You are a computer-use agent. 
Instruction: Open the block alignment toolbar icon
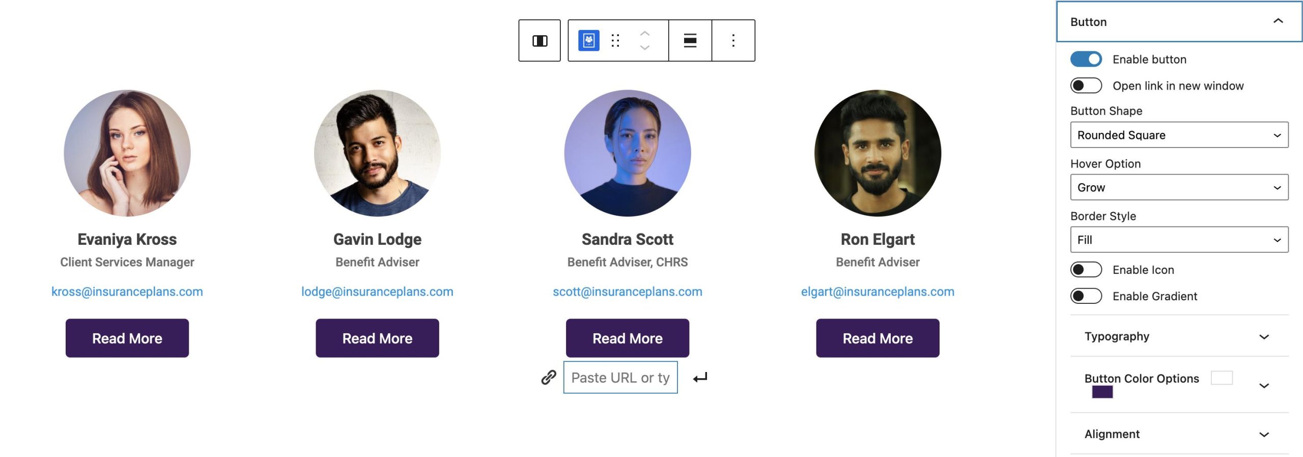pos(690,41)
